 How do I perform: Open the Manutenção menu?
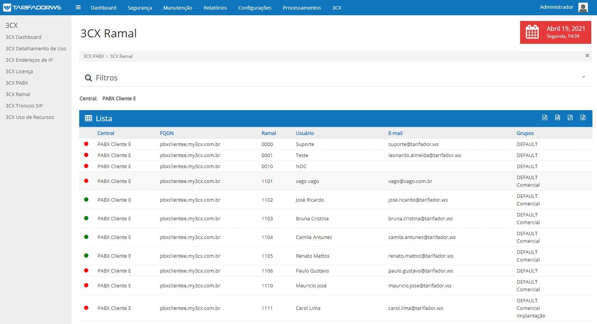(x=178, y=8)
